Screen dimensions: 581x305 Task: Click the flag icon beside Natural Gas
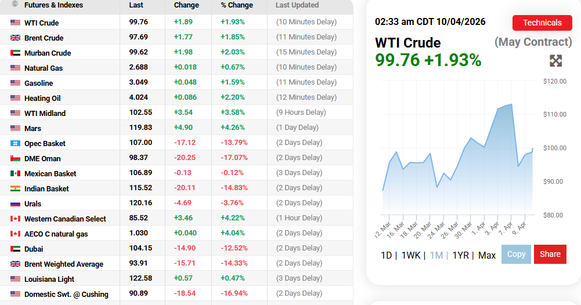point(15,68)
